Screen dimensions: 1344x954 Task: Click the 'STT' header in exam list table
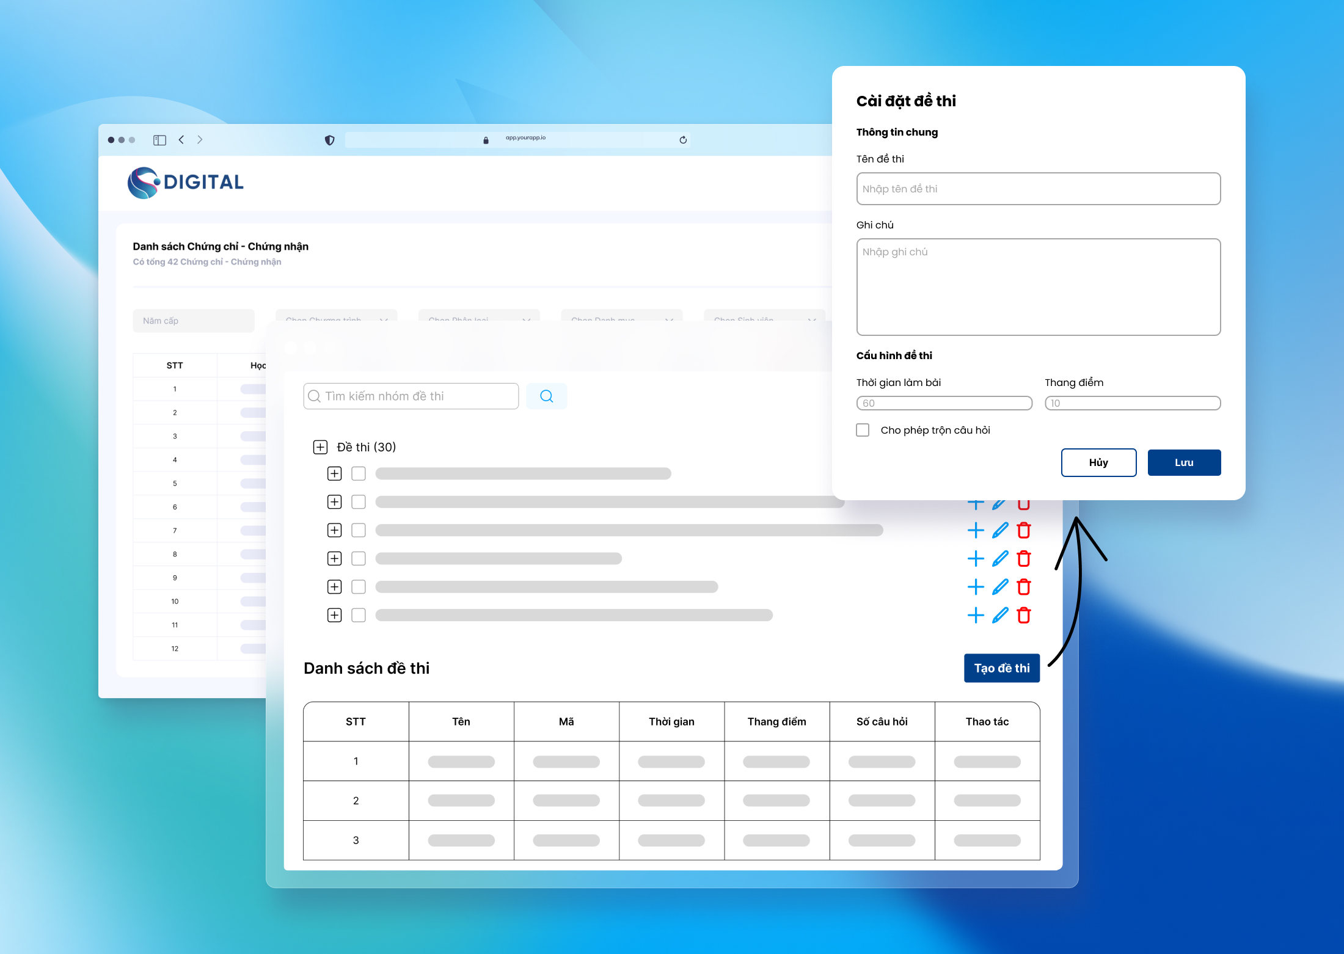pos(356,721)
